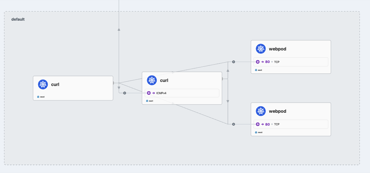Click the cluster icon beside west on the bottom webpod card
This screenshot has height=173, width=370.
(x=256, y=133)
